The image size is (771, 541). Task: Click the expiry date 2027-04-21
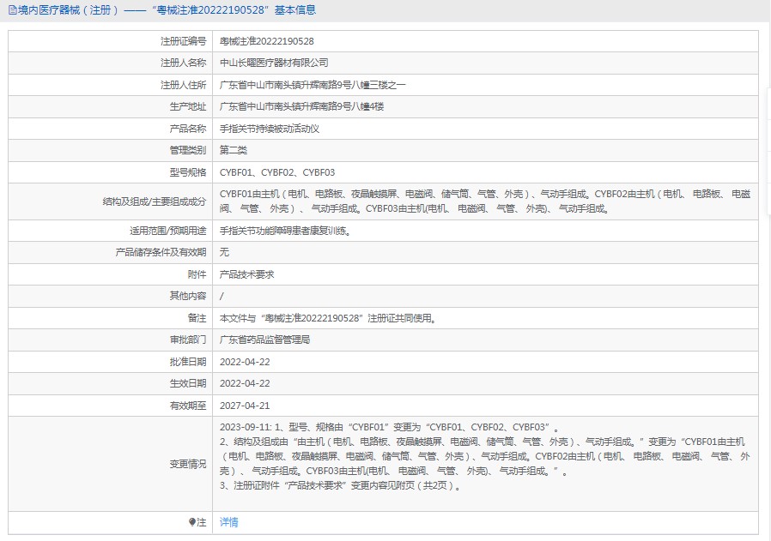(x=245, y=406)
